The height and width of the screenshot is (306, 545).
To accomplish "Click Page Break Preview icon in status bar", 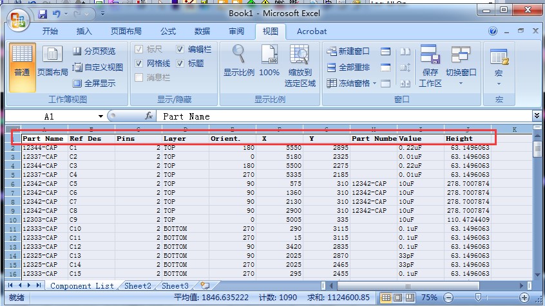I will tap(410, 298).
